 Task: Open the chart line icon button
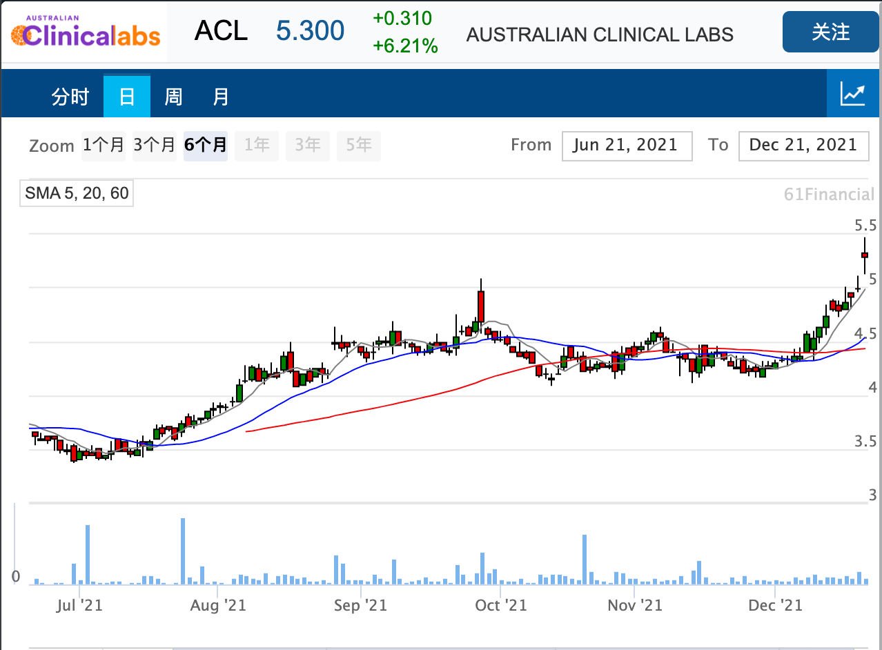854,93
